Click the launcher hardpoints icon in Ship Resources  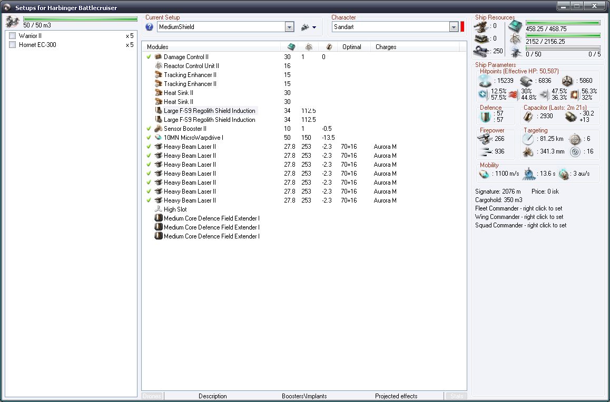coord(480,39)
